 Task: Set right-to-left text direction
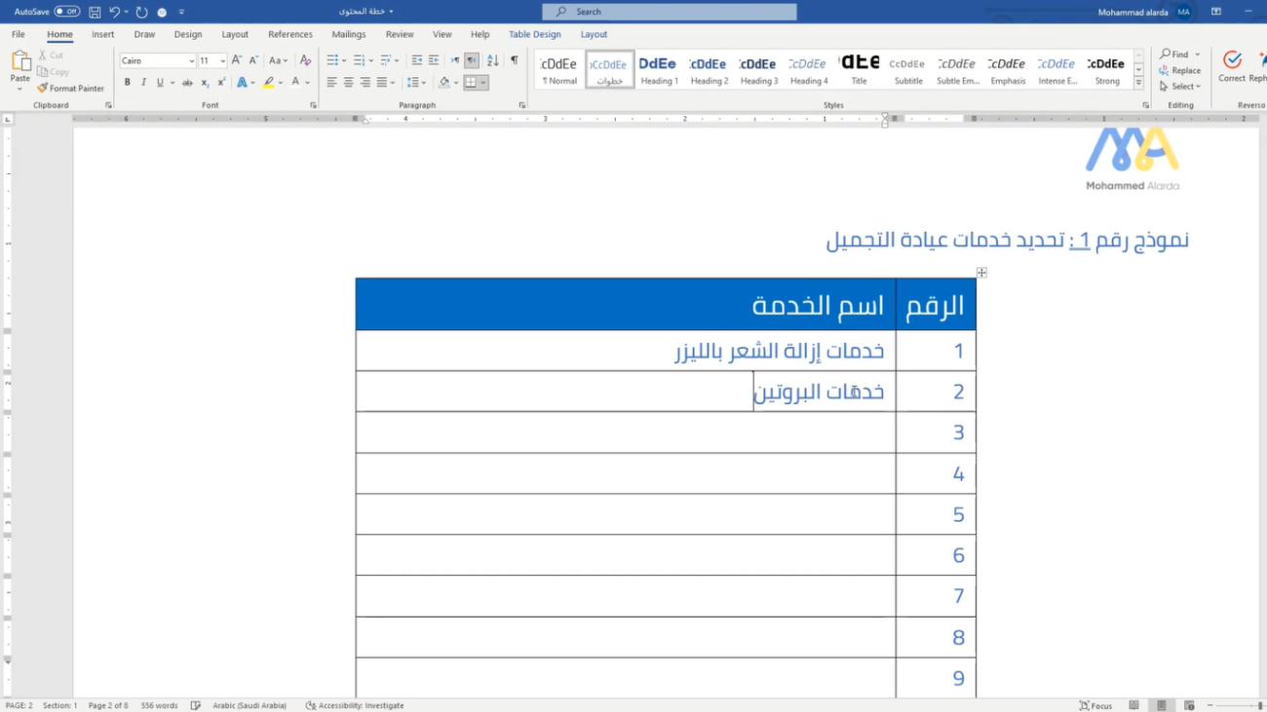coord(472,60)
